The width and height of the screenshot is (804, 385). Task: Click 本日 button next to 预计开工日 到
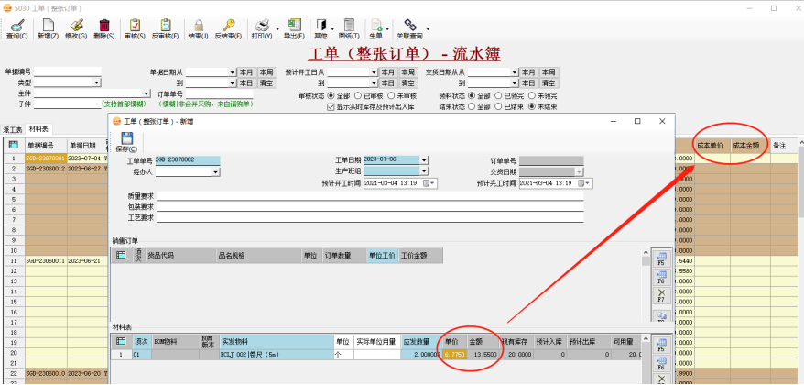click(387, 83)
